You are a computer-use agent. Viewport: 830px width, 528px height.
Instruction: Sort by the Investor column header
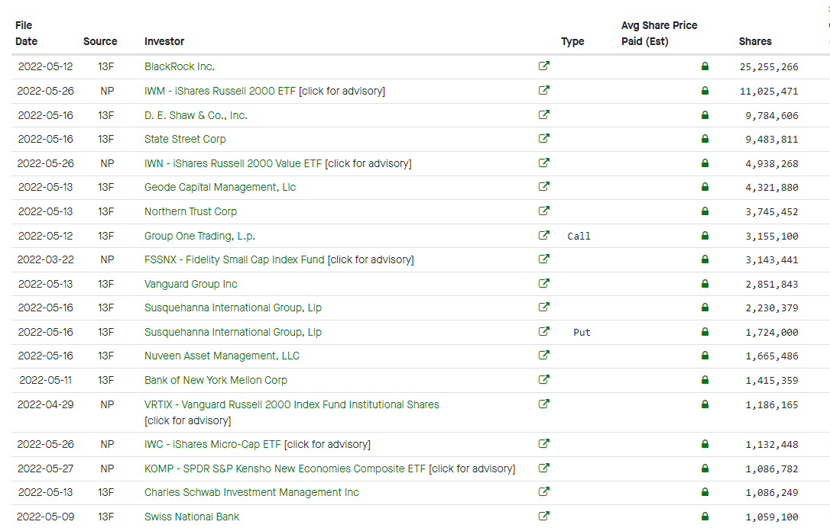tap(164, 41)
